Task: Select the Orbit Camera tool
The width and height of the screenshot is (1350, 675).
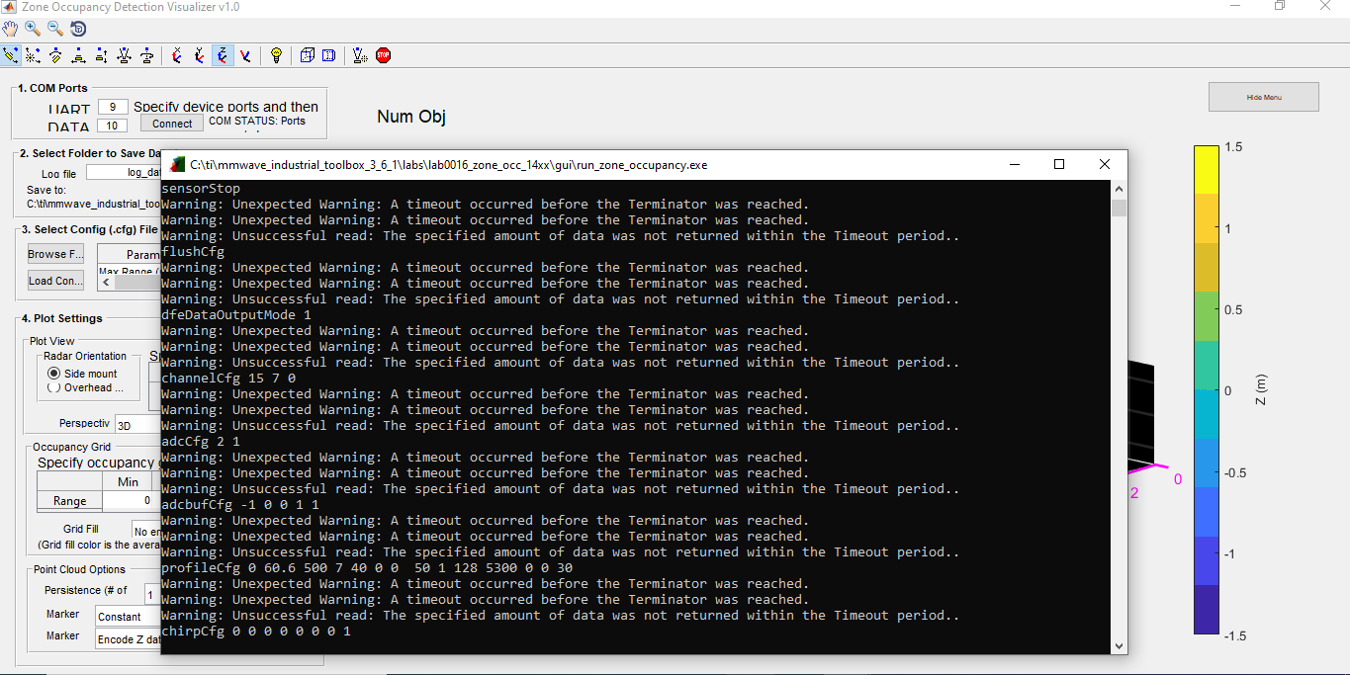Action: [11, 55]
